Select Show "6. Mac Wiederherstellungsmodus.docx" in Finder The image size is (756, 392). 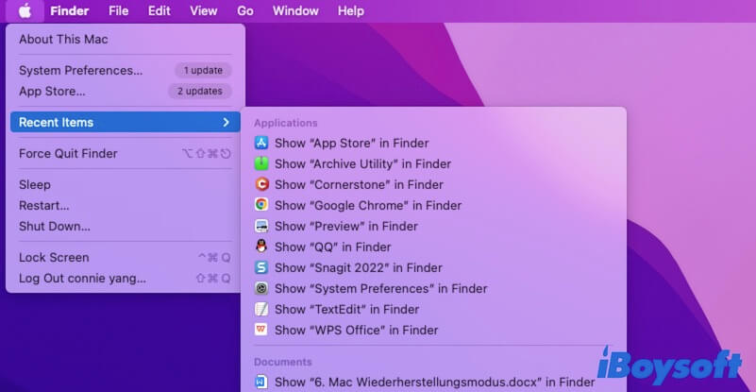pos(433,382)
